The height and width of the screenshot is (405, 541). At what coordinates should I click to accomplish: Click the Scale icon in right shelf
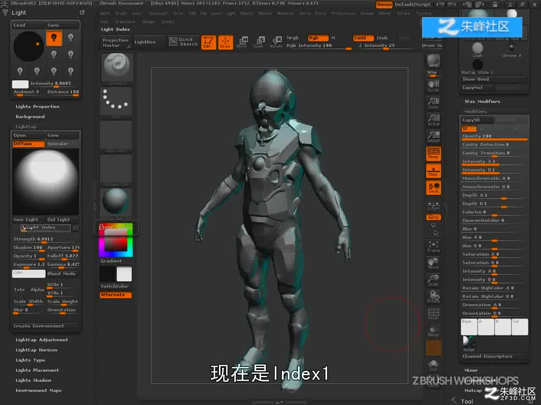[433, 280]
